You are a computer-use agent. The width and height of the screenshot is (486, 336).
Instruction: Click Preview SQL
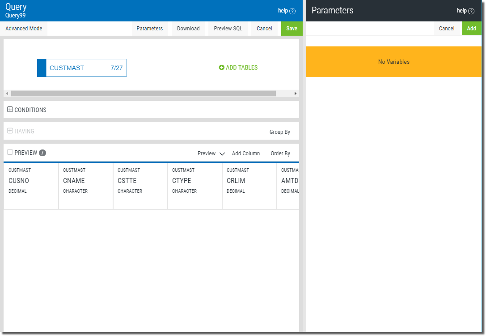pos(228,29)
